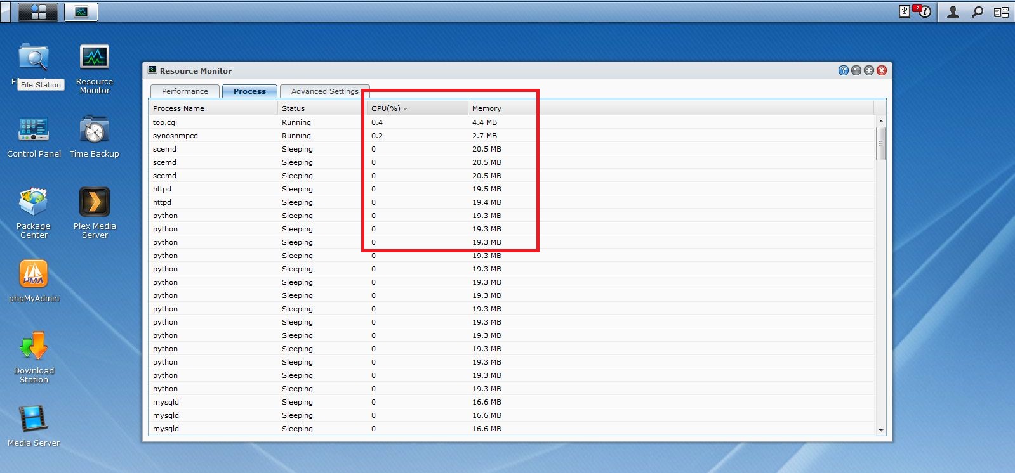This screenshot has width=1015, height=473.
Task: Click the Process Name column header
Action: [x=178, y=108]
